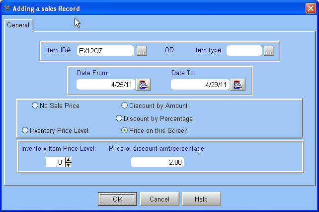
Task: Decrease Inventory Item Price Level with down arrow
Action: click(x=69, y=165)
